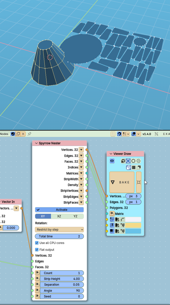Screen dimensions: 170x305
Task: Click the v1.4.0 version label
Action: (147, 134)
